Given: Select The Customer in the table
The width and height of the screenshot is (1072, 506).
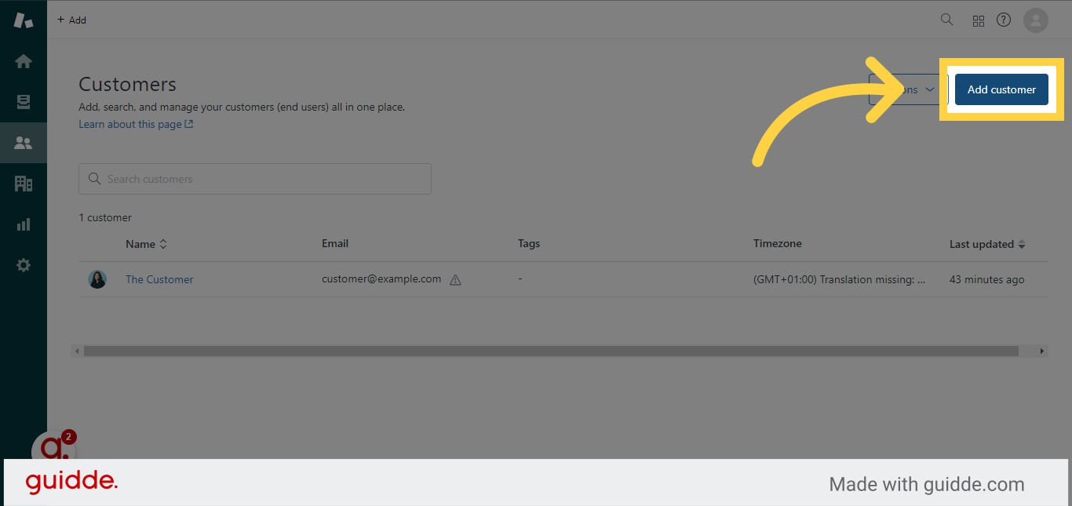Looking at the screenshot, I should 159,279.
